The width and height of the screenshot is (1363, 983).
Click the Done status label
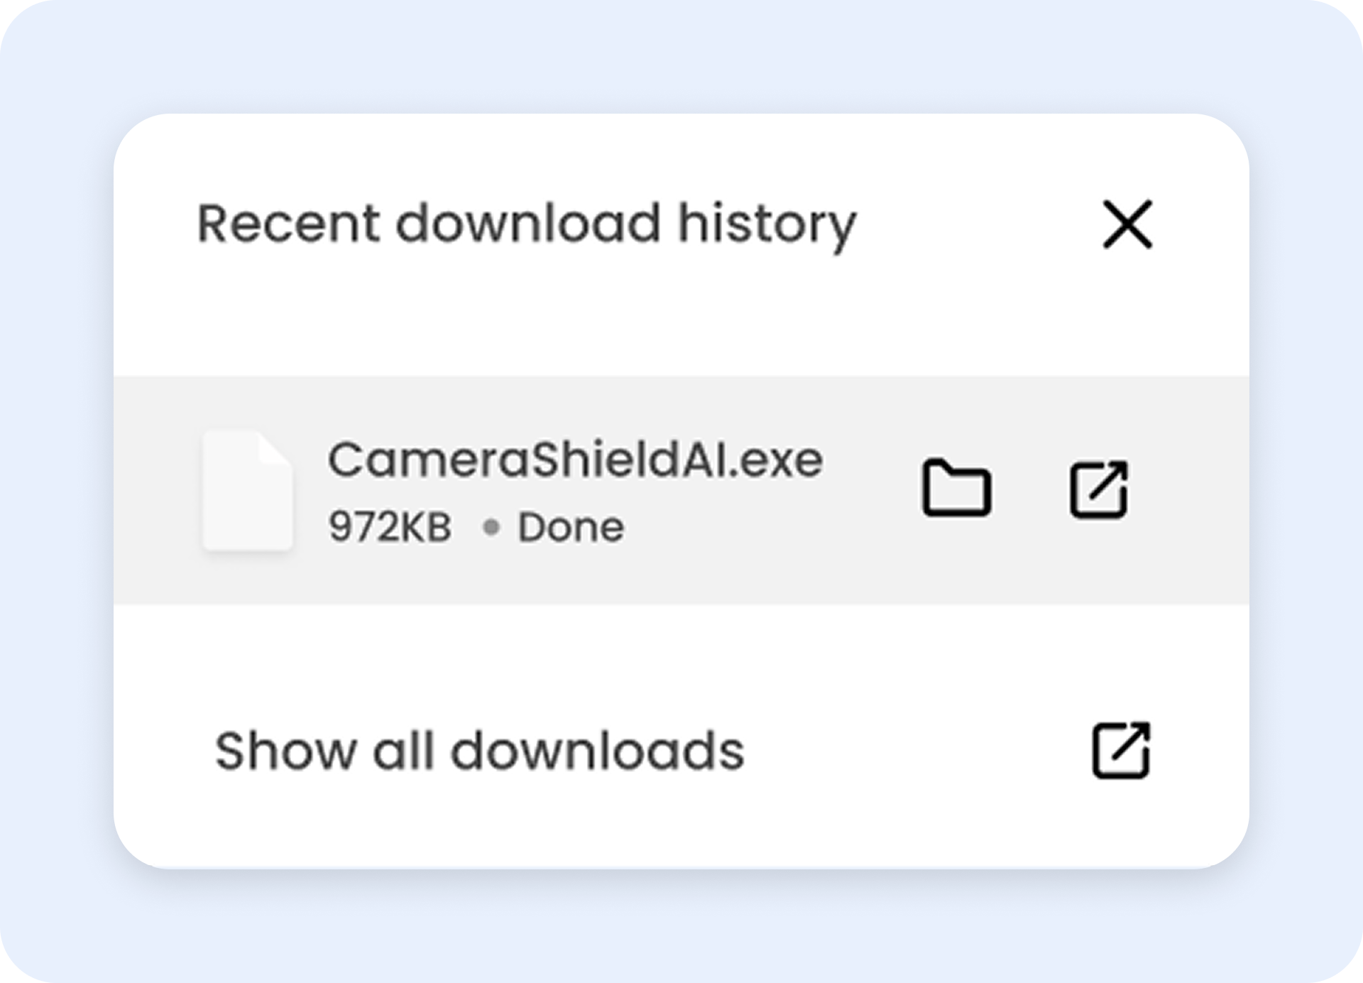(x=571, y=525)
